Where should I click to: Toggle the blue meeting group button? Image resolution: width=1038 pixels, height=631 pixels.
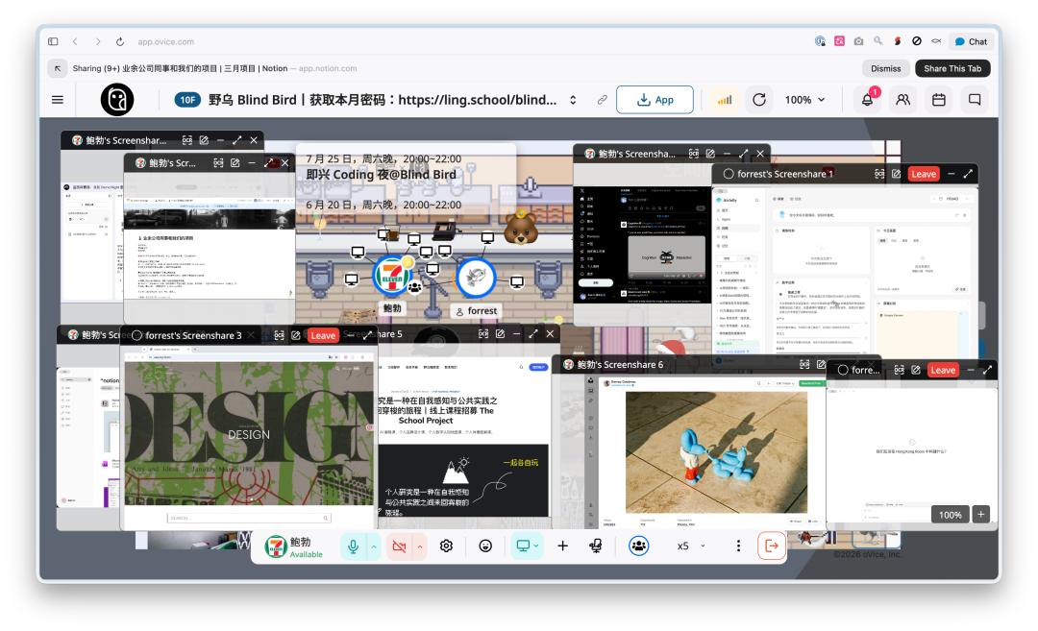click(x=638, y=546)
